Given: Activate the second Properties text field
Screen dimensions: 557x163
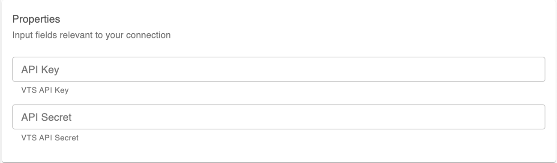Looking at the screenshot, I should coord(278,117).
